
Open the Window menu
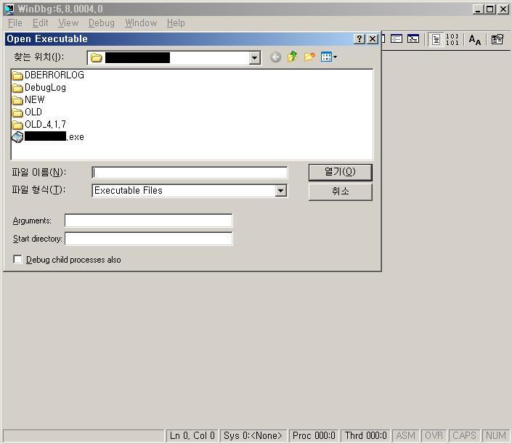tap(141, 22)
